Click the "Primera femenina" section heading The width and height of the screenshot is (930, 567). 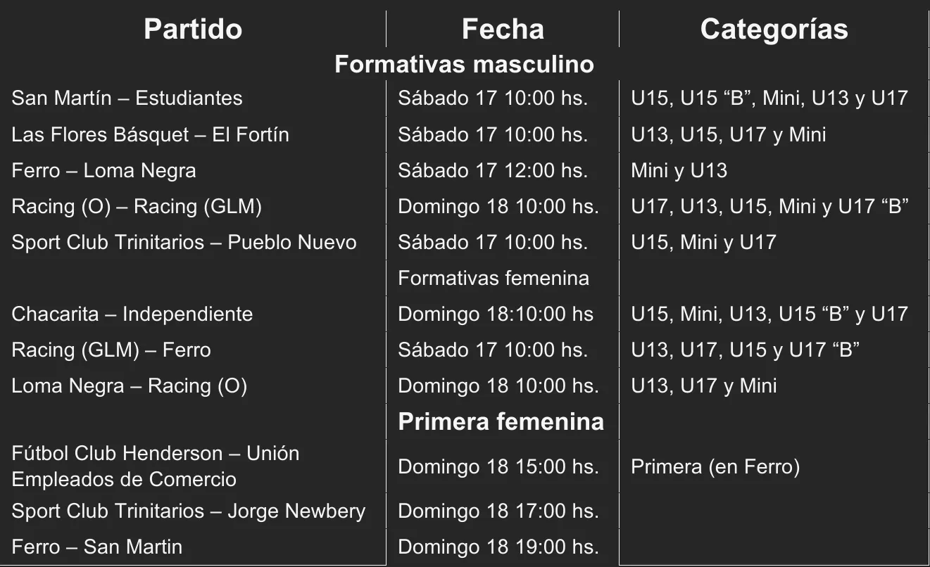point(501,421)
